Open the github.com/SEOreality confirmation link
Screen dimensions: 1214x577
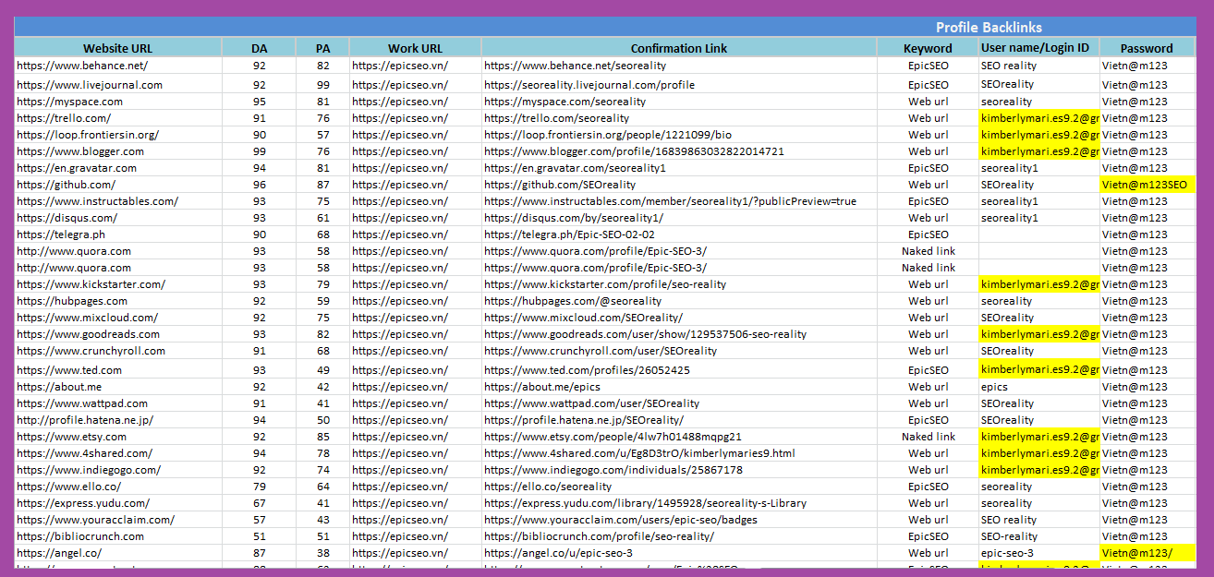pyautogui.click(x=562, y=185)
